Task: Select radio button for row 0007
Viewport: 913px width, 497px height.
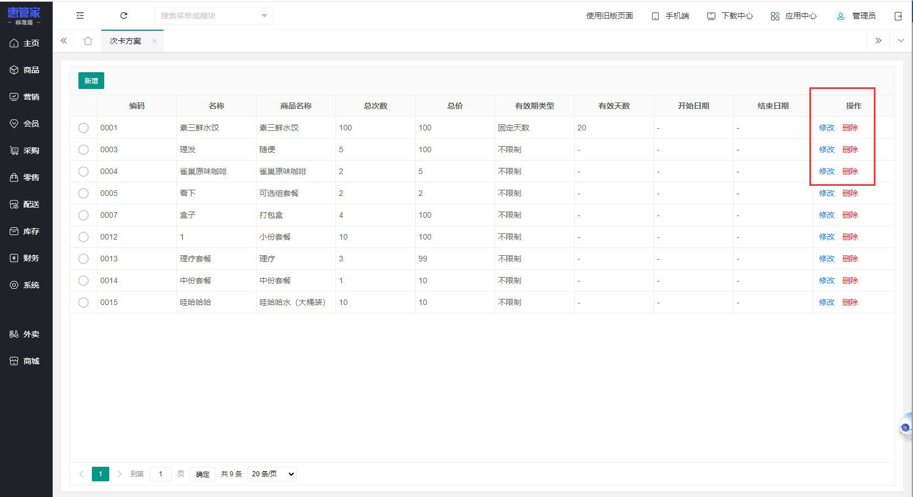Action: coord(83,215)
